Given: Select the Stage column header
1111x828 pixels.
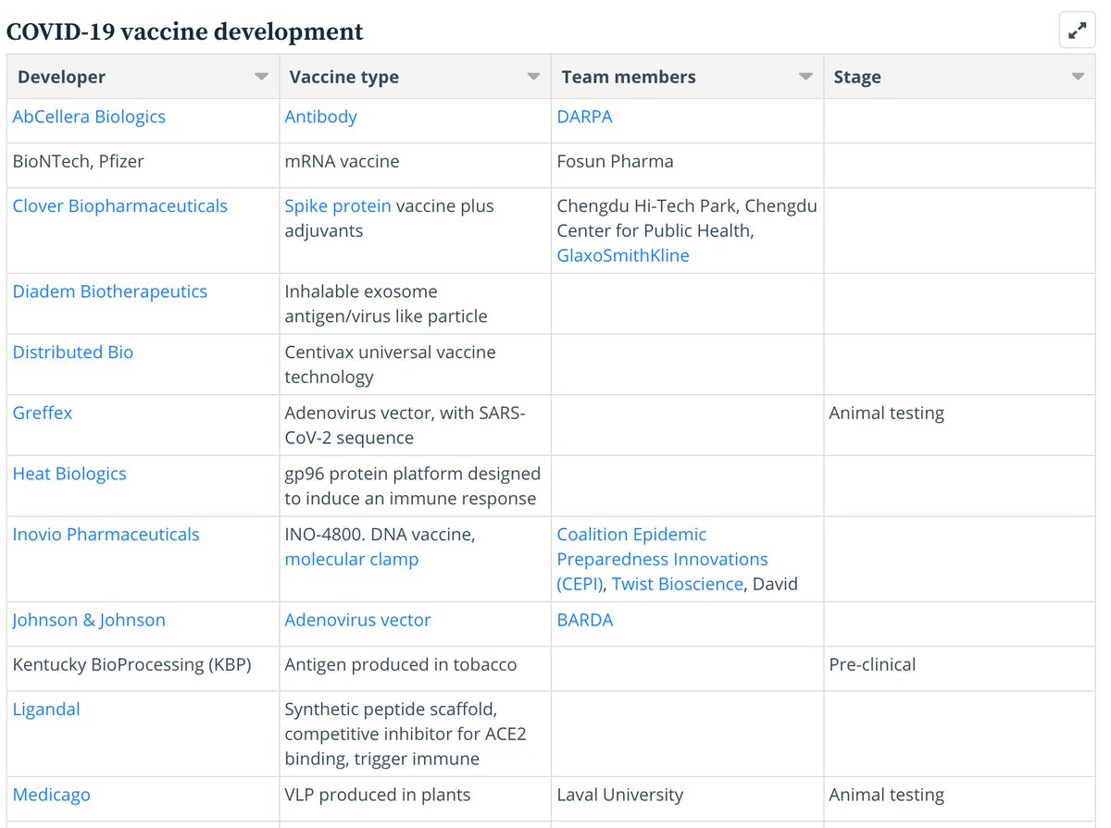Looking at the screenshot, I should [x=959, y=77].
